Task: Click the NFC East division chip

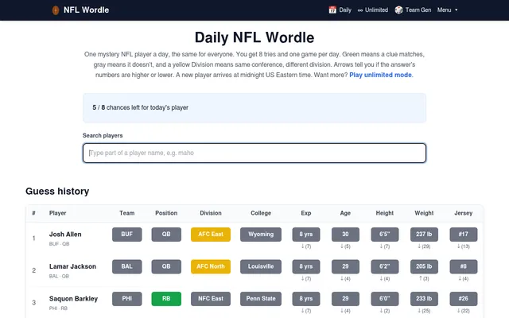Action: (x=211, y=299)
